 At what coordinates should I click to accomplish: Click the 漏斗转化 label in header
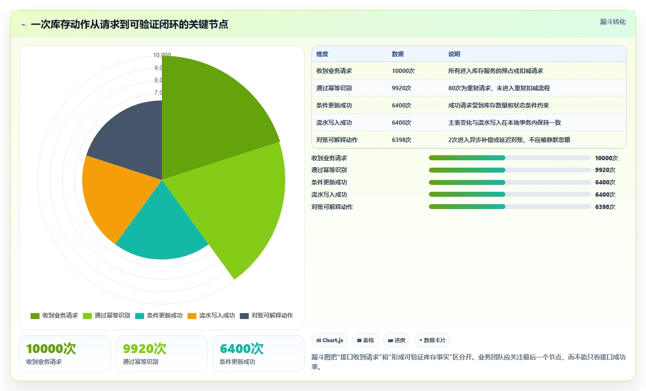click(613, 22)
